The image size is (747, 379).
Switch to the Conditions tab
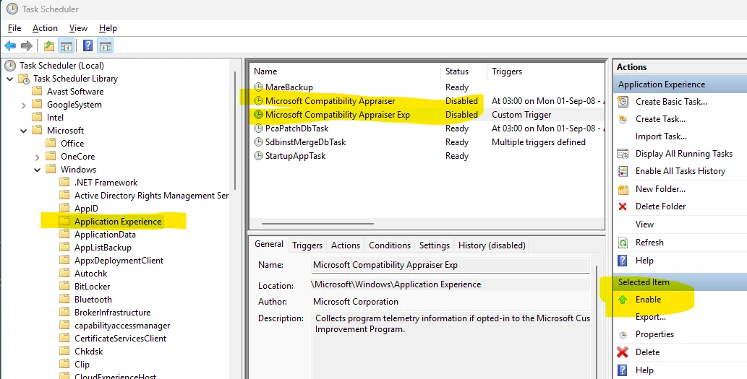click(390, 245)
